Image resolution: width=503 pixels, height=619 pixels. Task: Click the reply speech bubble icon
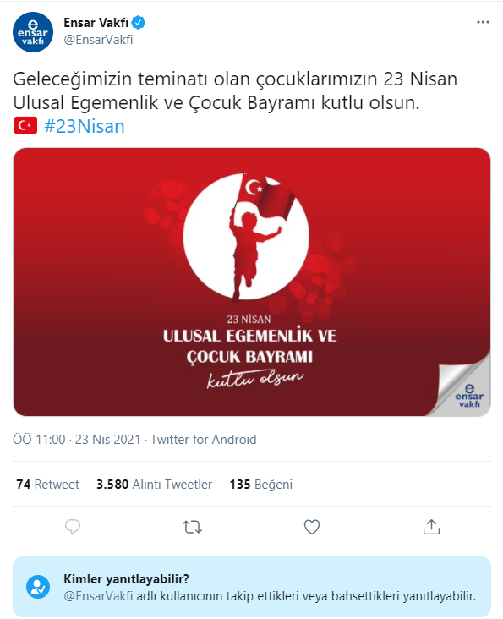(x=73, y=527)
